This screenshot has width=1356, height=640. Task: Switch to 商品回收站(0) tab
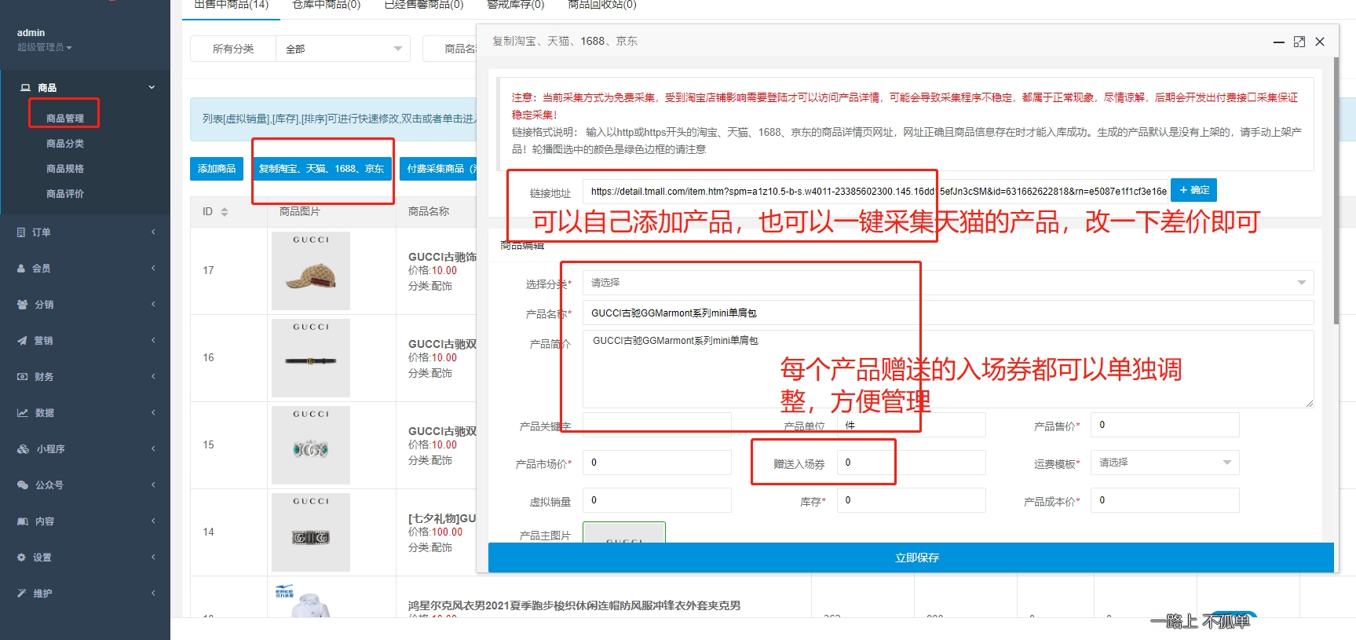click(601, 5)
